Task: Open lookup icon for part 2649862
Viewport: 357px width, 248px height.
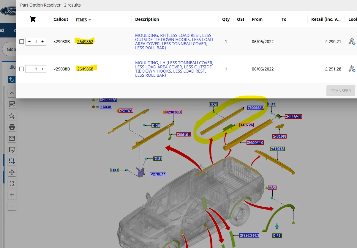Action: click(352, 42)
